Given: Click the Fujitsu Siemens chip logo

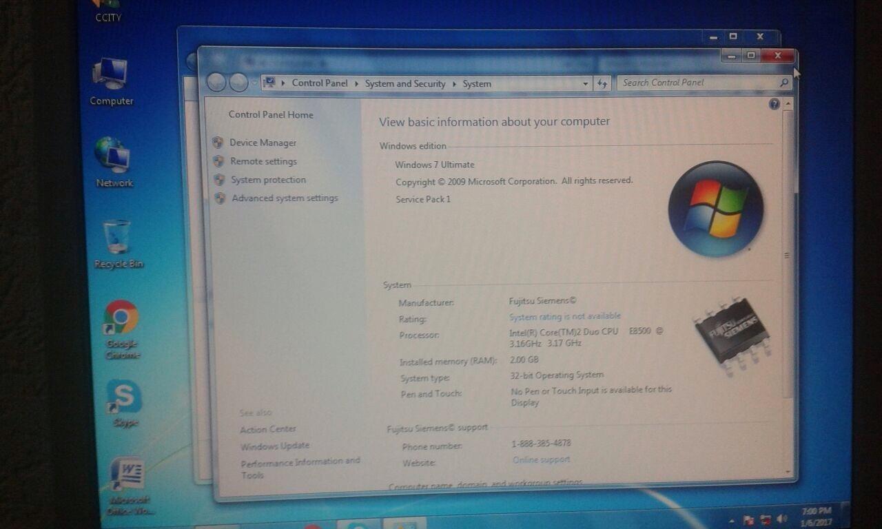Looking at the screenshot, I should [x=731, y=335].
